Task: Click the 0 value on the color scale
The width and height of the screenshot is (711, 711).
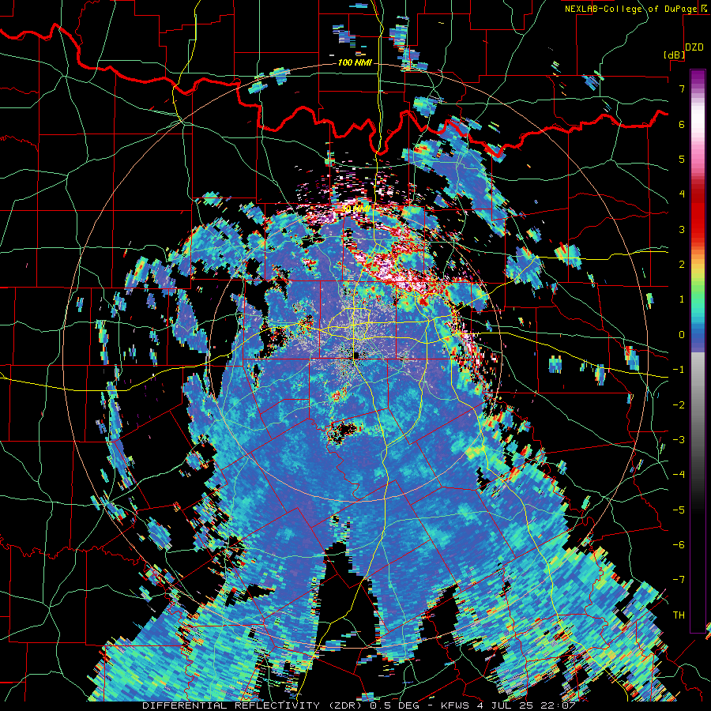Action: coord(682,335)
